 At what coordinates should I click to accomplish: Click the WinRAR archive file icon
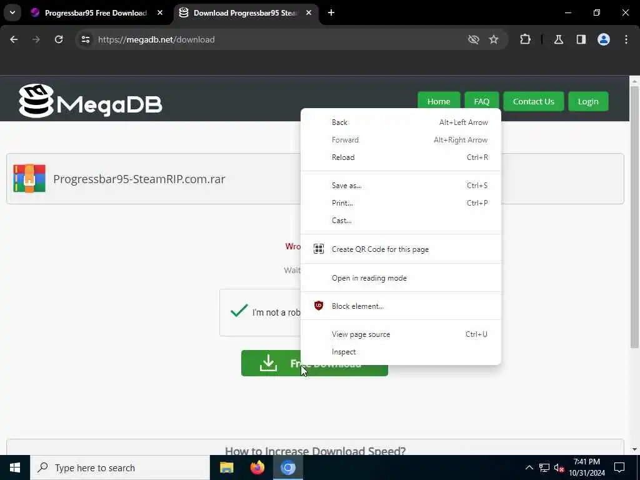click(29, 178)
